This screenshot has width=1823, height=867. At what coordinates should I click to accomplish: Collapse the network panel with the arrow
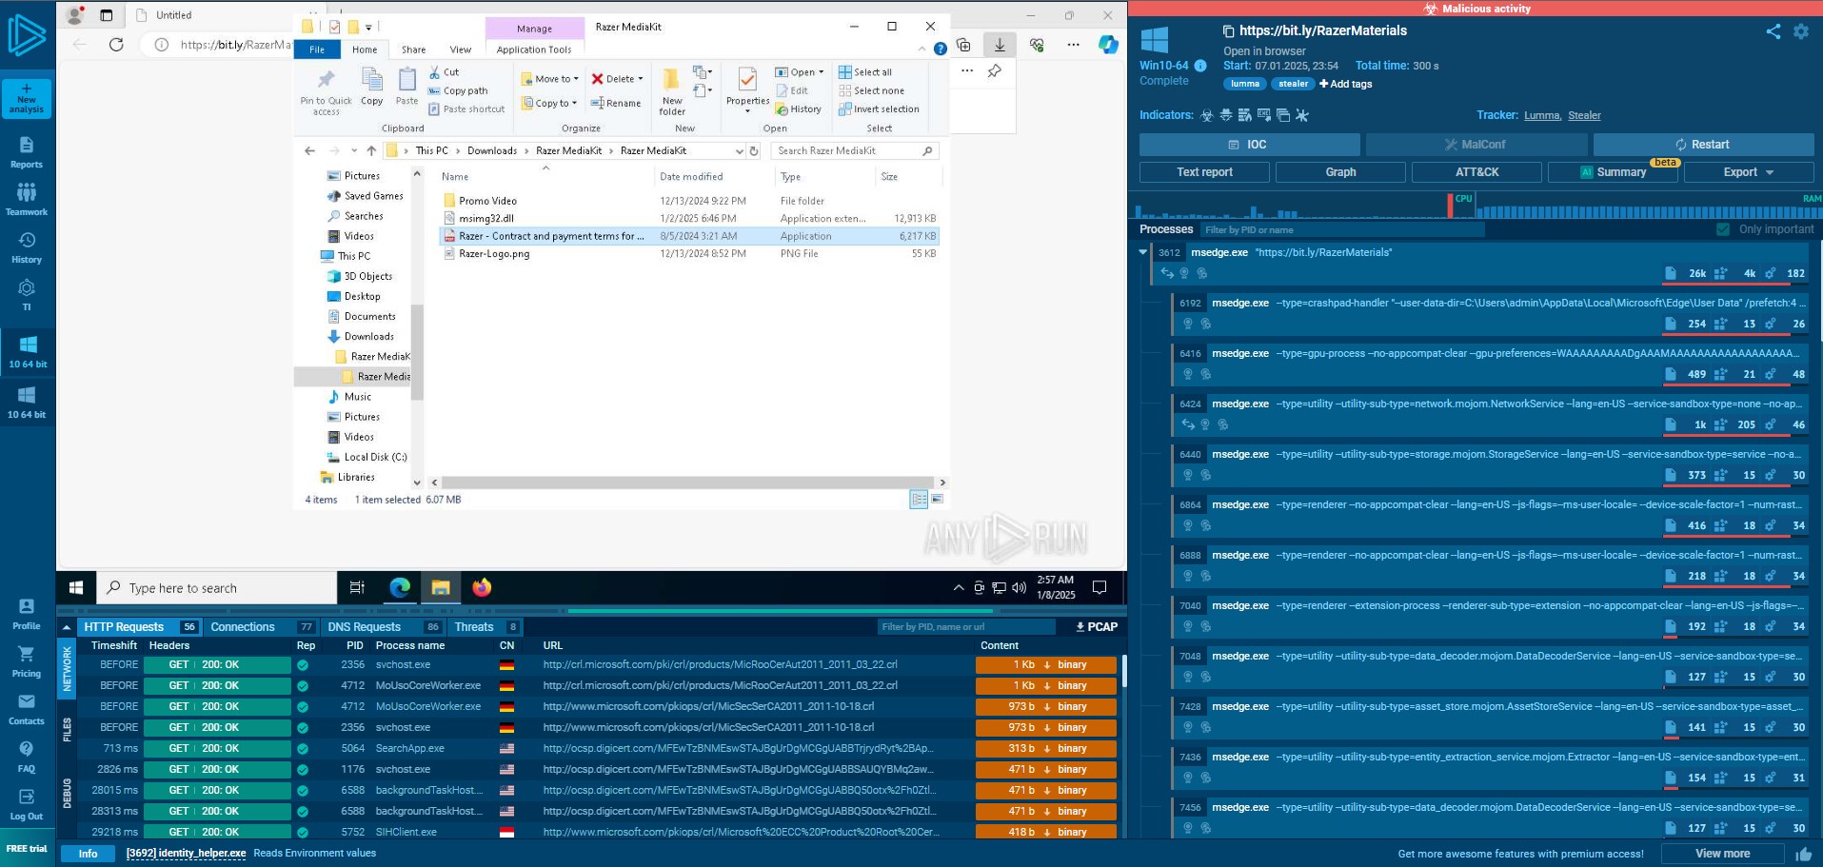(67, 627)
